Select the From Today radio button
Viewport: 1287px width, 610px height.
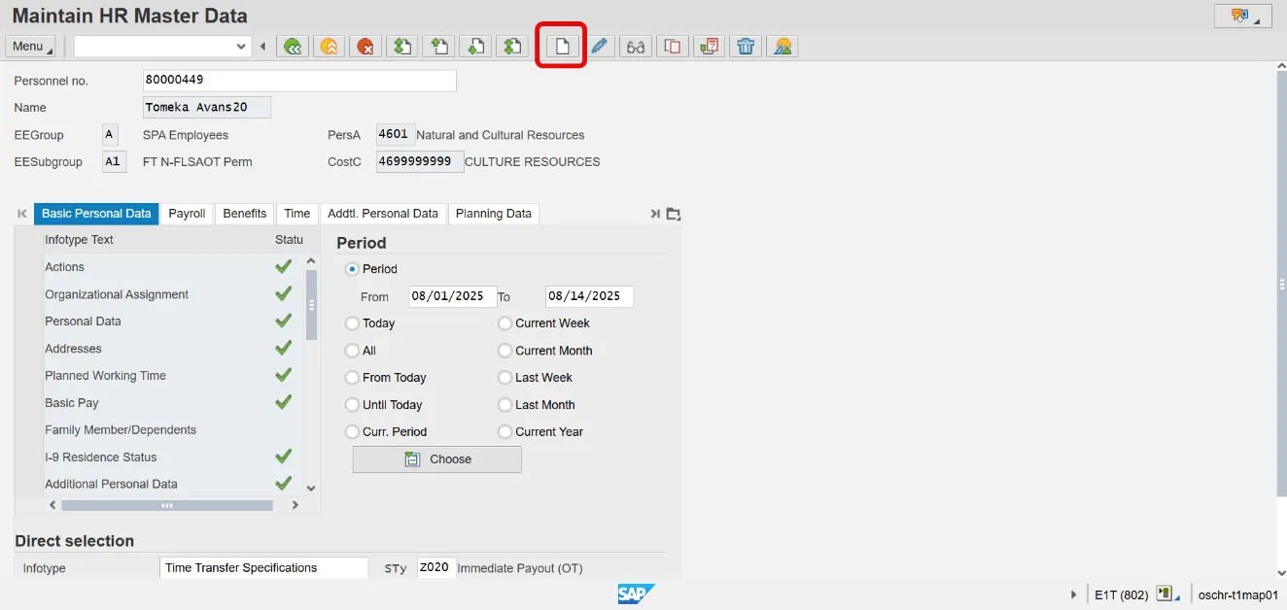click(x=352, y=378)
